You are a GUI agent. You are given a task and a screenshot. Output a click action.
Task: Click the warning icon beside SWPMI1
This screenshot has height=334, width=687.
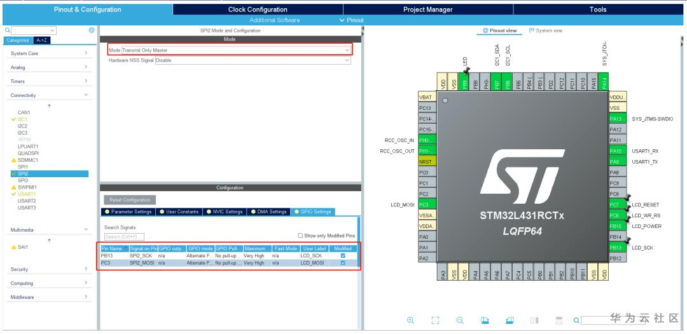(13, 187)
